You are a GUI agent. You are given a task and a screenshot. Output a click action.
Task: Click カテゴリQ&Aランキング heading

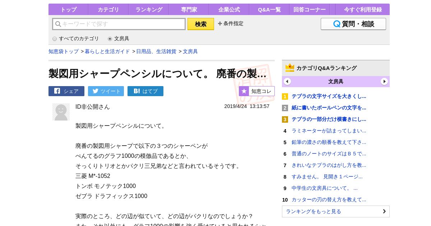point(326,68)
